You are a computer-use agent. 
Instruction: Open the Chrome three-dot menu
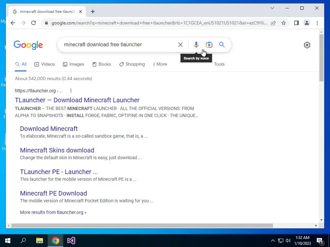[317, 23]
